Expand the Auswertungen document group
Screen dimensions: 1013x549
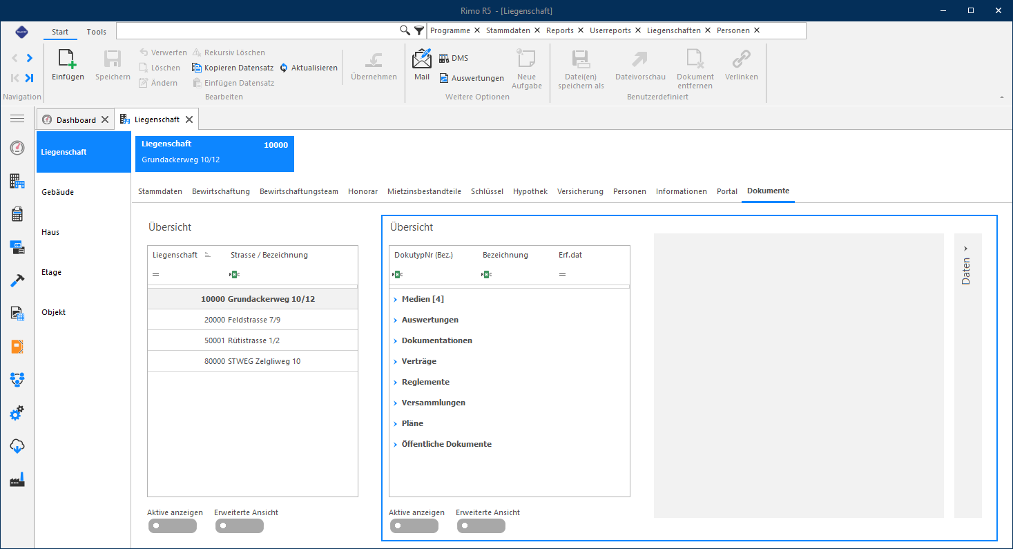[x=396, y=320]
